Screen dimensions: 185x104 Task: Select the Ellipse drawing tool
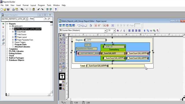point(64,57)
